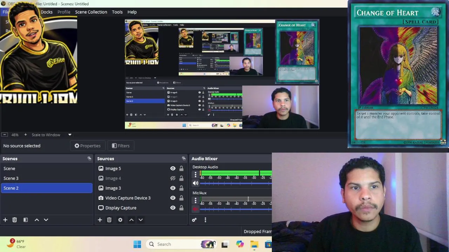The image size is (449, 252).
Task: Open Windows Start menu
Action: (x=137, y=244)
